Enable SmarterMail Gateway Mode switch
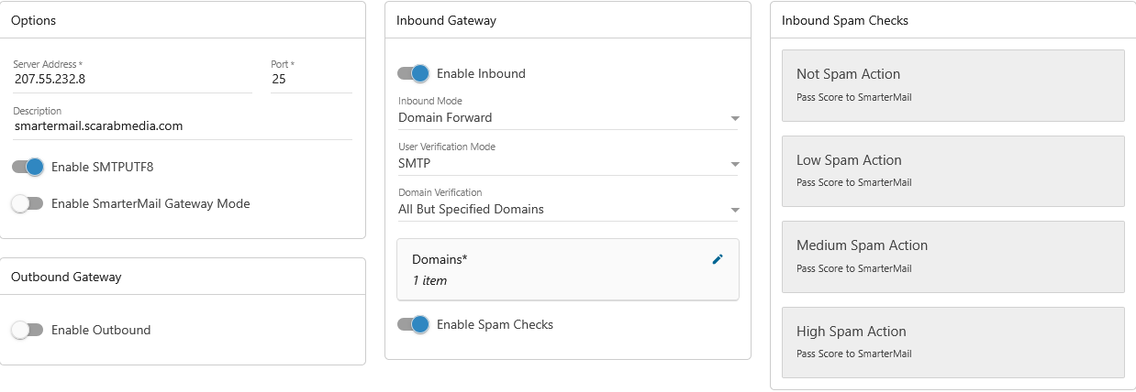The width and height of the screenshot is (1136, 392). pos(28,203)
